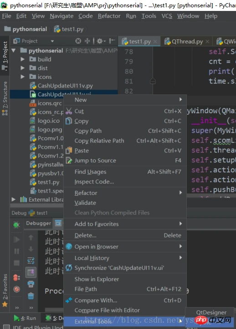Viewport: 236px width, 329px height.
Task: Choose Copy Path menu entry
Action: point(125,131)
